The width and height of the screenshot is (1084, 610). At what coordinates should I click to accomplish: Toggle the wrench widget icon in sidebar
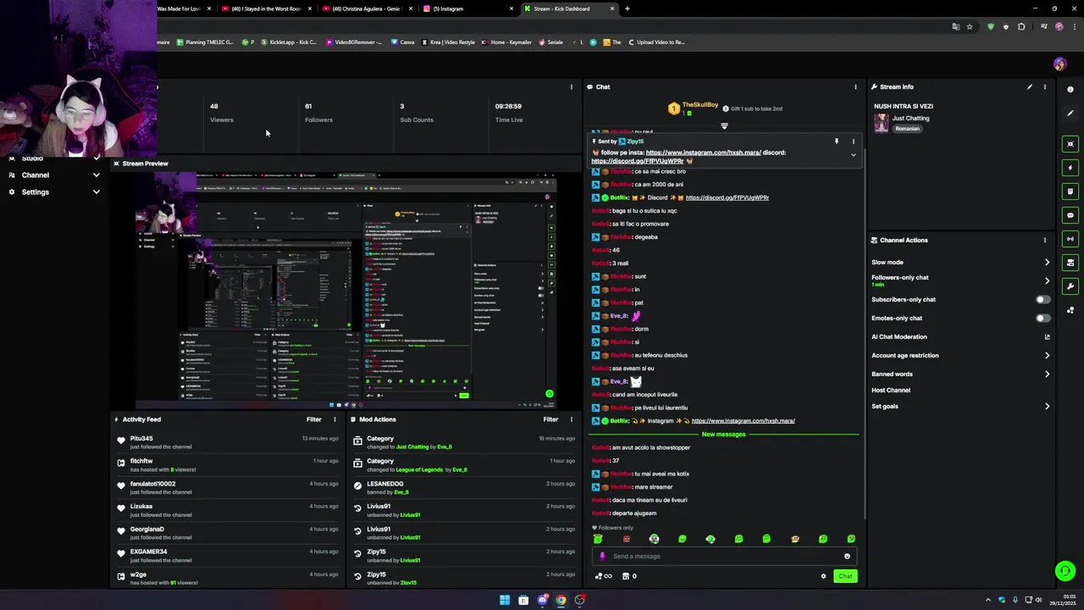click(1070, 286)
